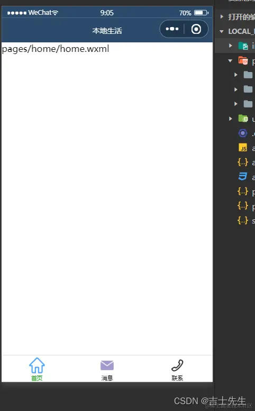This screenshot has height=411, width=255.
Task: Click the orange pages folder icon
Action: [243, 60]
